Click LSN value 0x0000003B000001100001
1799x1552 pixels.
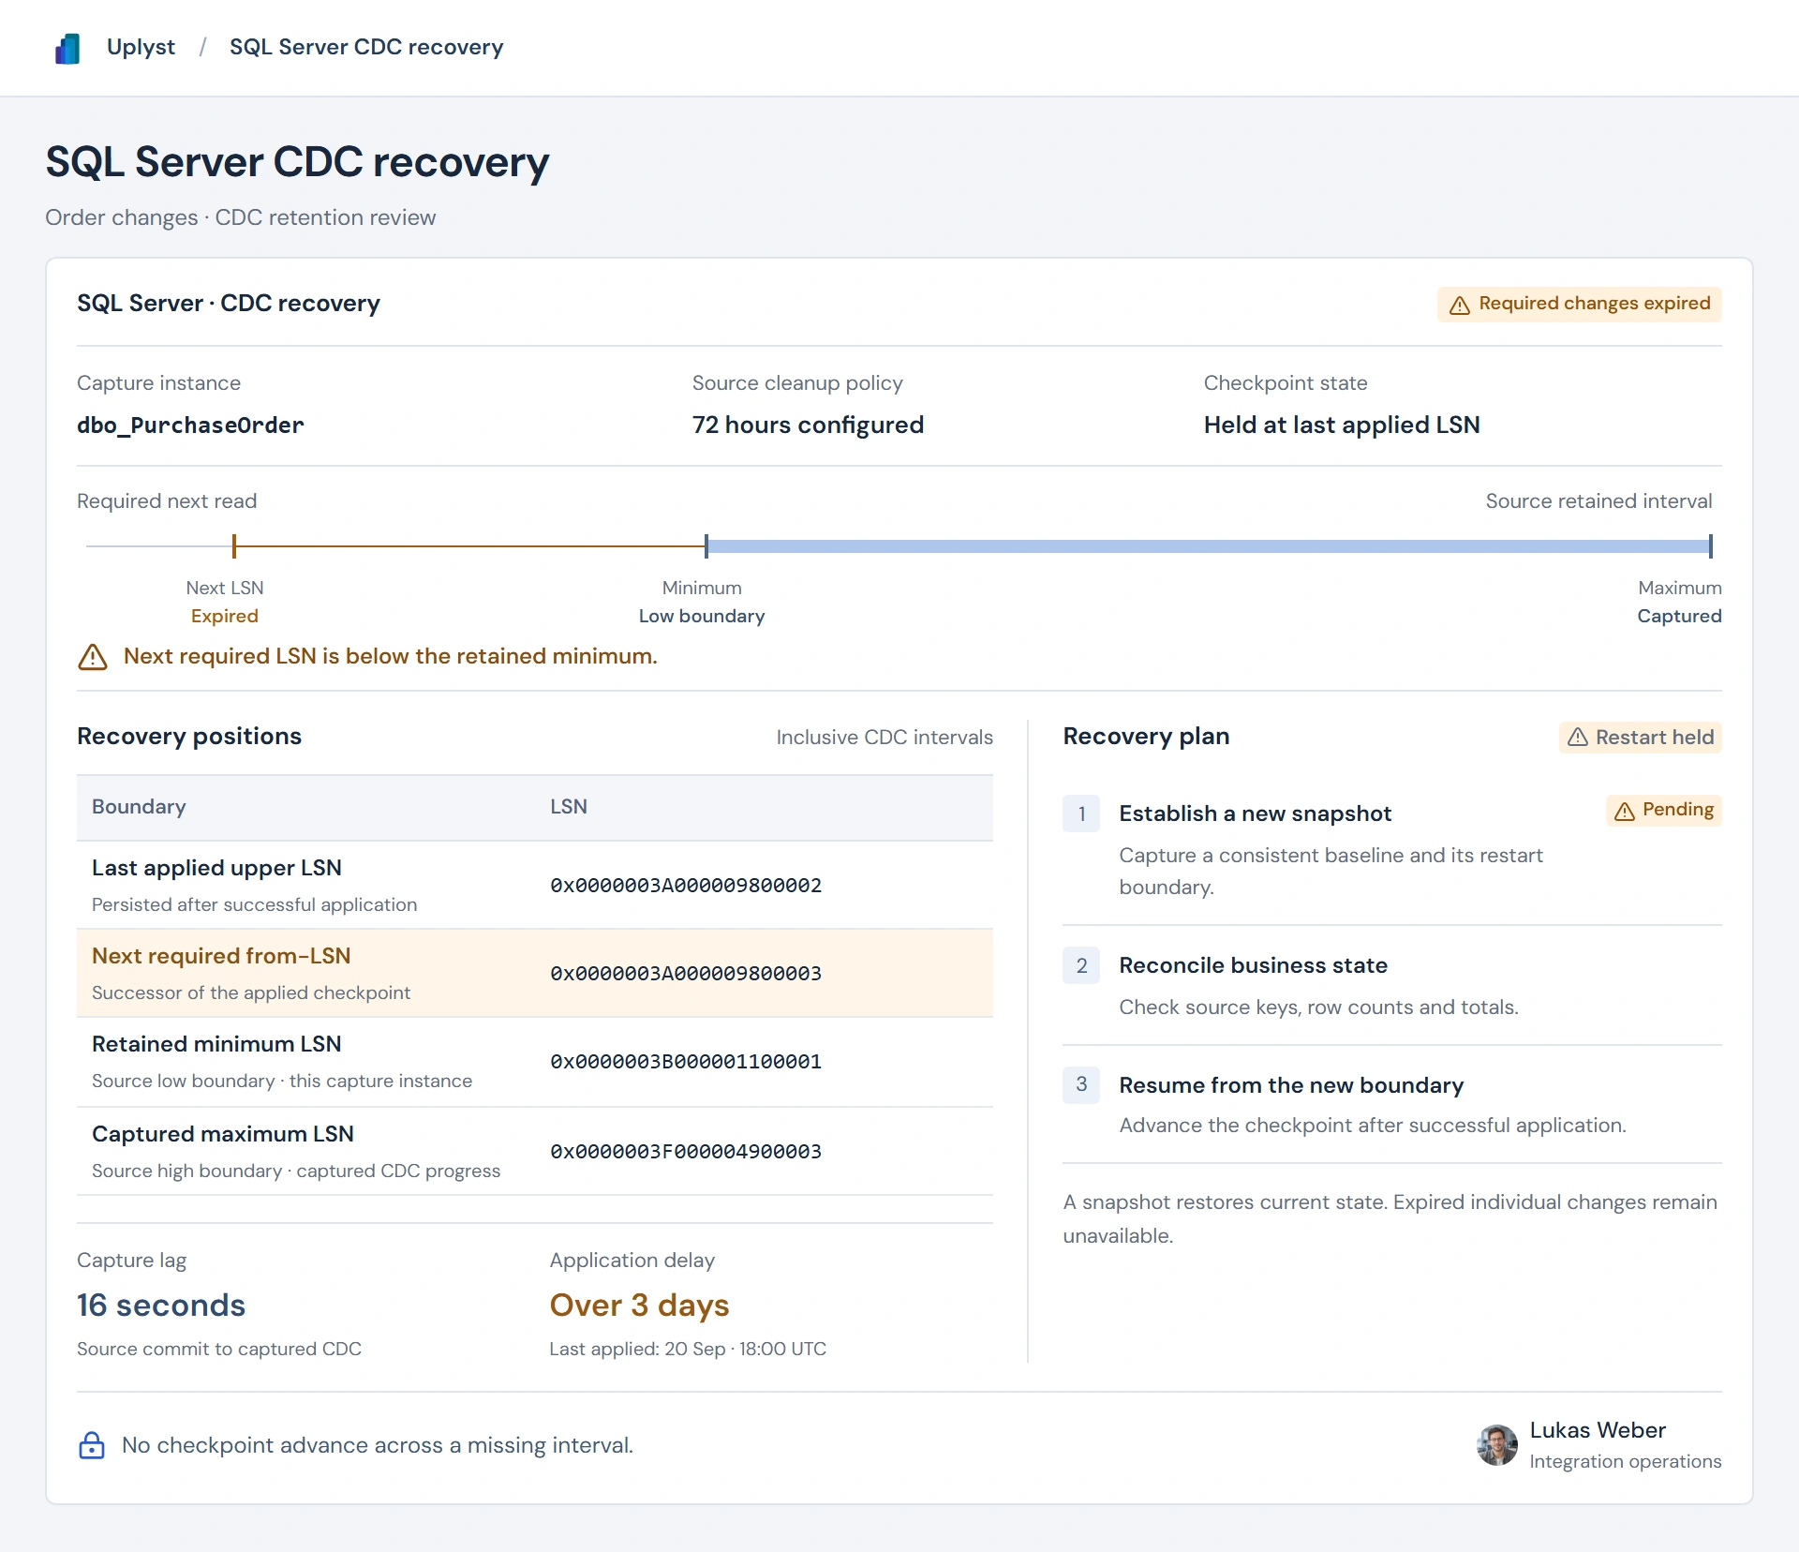click(686, 1062)
